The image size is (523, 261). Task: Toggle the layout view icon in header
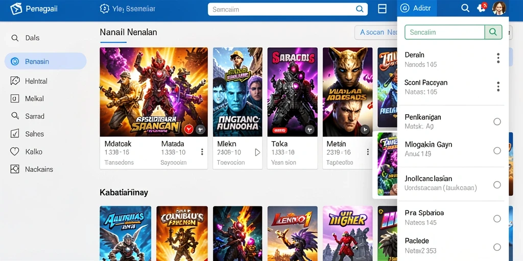(x=382, y=9)
